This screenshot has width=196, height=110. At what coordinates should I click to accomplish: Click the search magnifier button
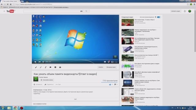coord(86,11)
